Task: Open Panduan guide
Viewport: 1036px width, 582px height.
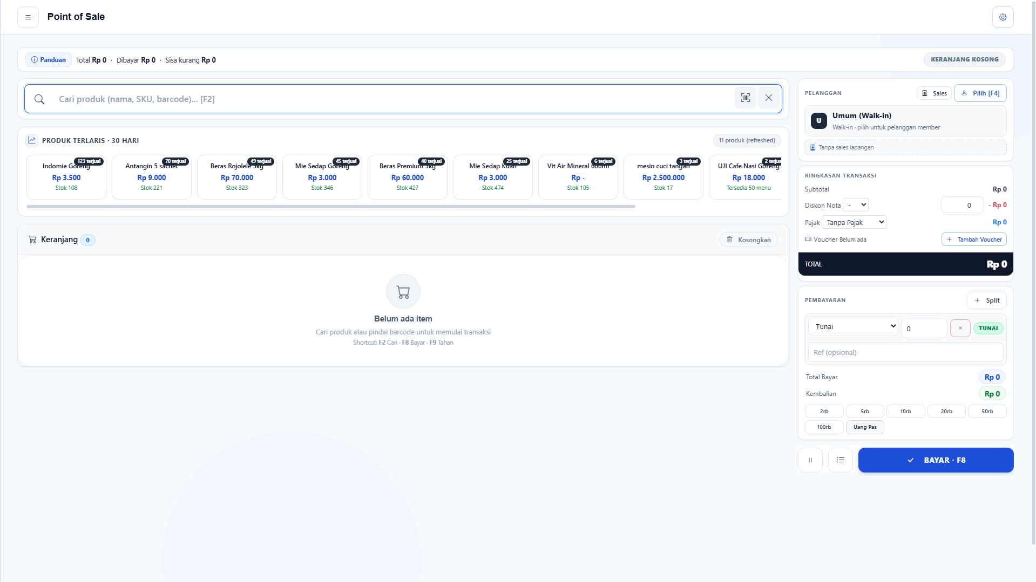Action: click(49, 60)
